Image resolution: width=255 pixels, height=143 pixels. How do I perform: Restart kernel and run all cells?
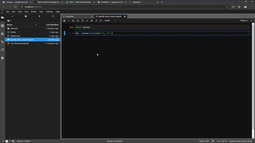point(101,21)
